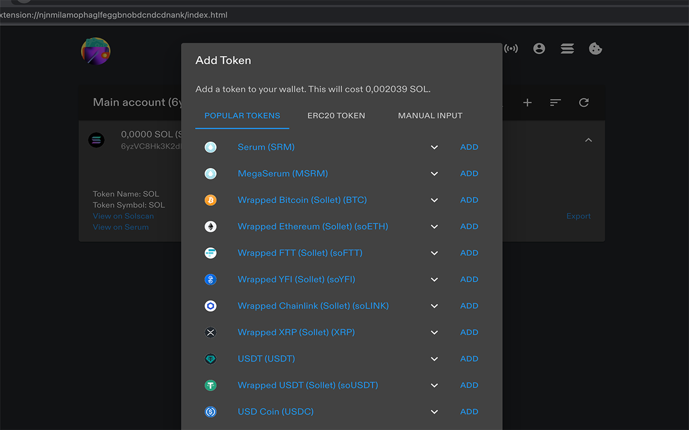Click the 'Token Symbol: SOL' text
The image size is (689, 430).
129,205
